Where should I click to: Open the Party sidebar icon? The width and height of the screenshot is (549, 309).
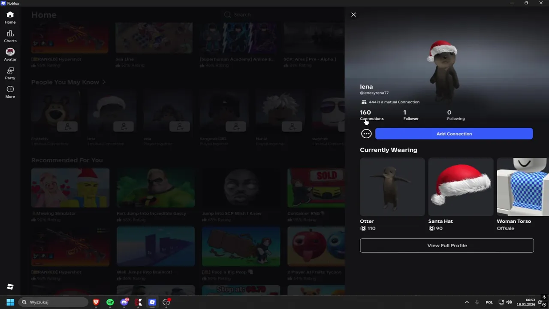click(10, 73)
